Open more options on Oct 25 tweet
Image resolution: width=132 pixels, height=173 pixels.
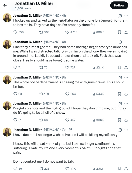point(126,130)
